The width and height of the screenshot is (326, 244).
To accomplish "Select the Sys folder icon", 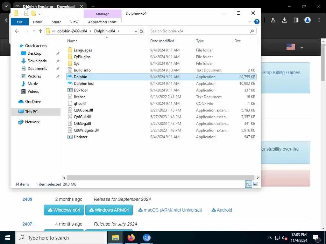I will click(x=70, y=63).
